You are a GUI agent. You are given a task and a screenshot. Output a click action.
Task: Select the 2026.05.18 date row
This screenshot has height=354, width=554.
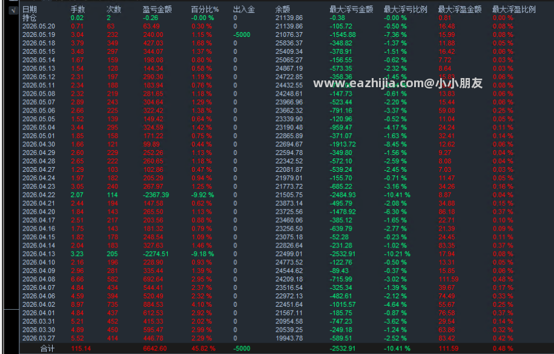pyautogui.click(x=39, y=43)
